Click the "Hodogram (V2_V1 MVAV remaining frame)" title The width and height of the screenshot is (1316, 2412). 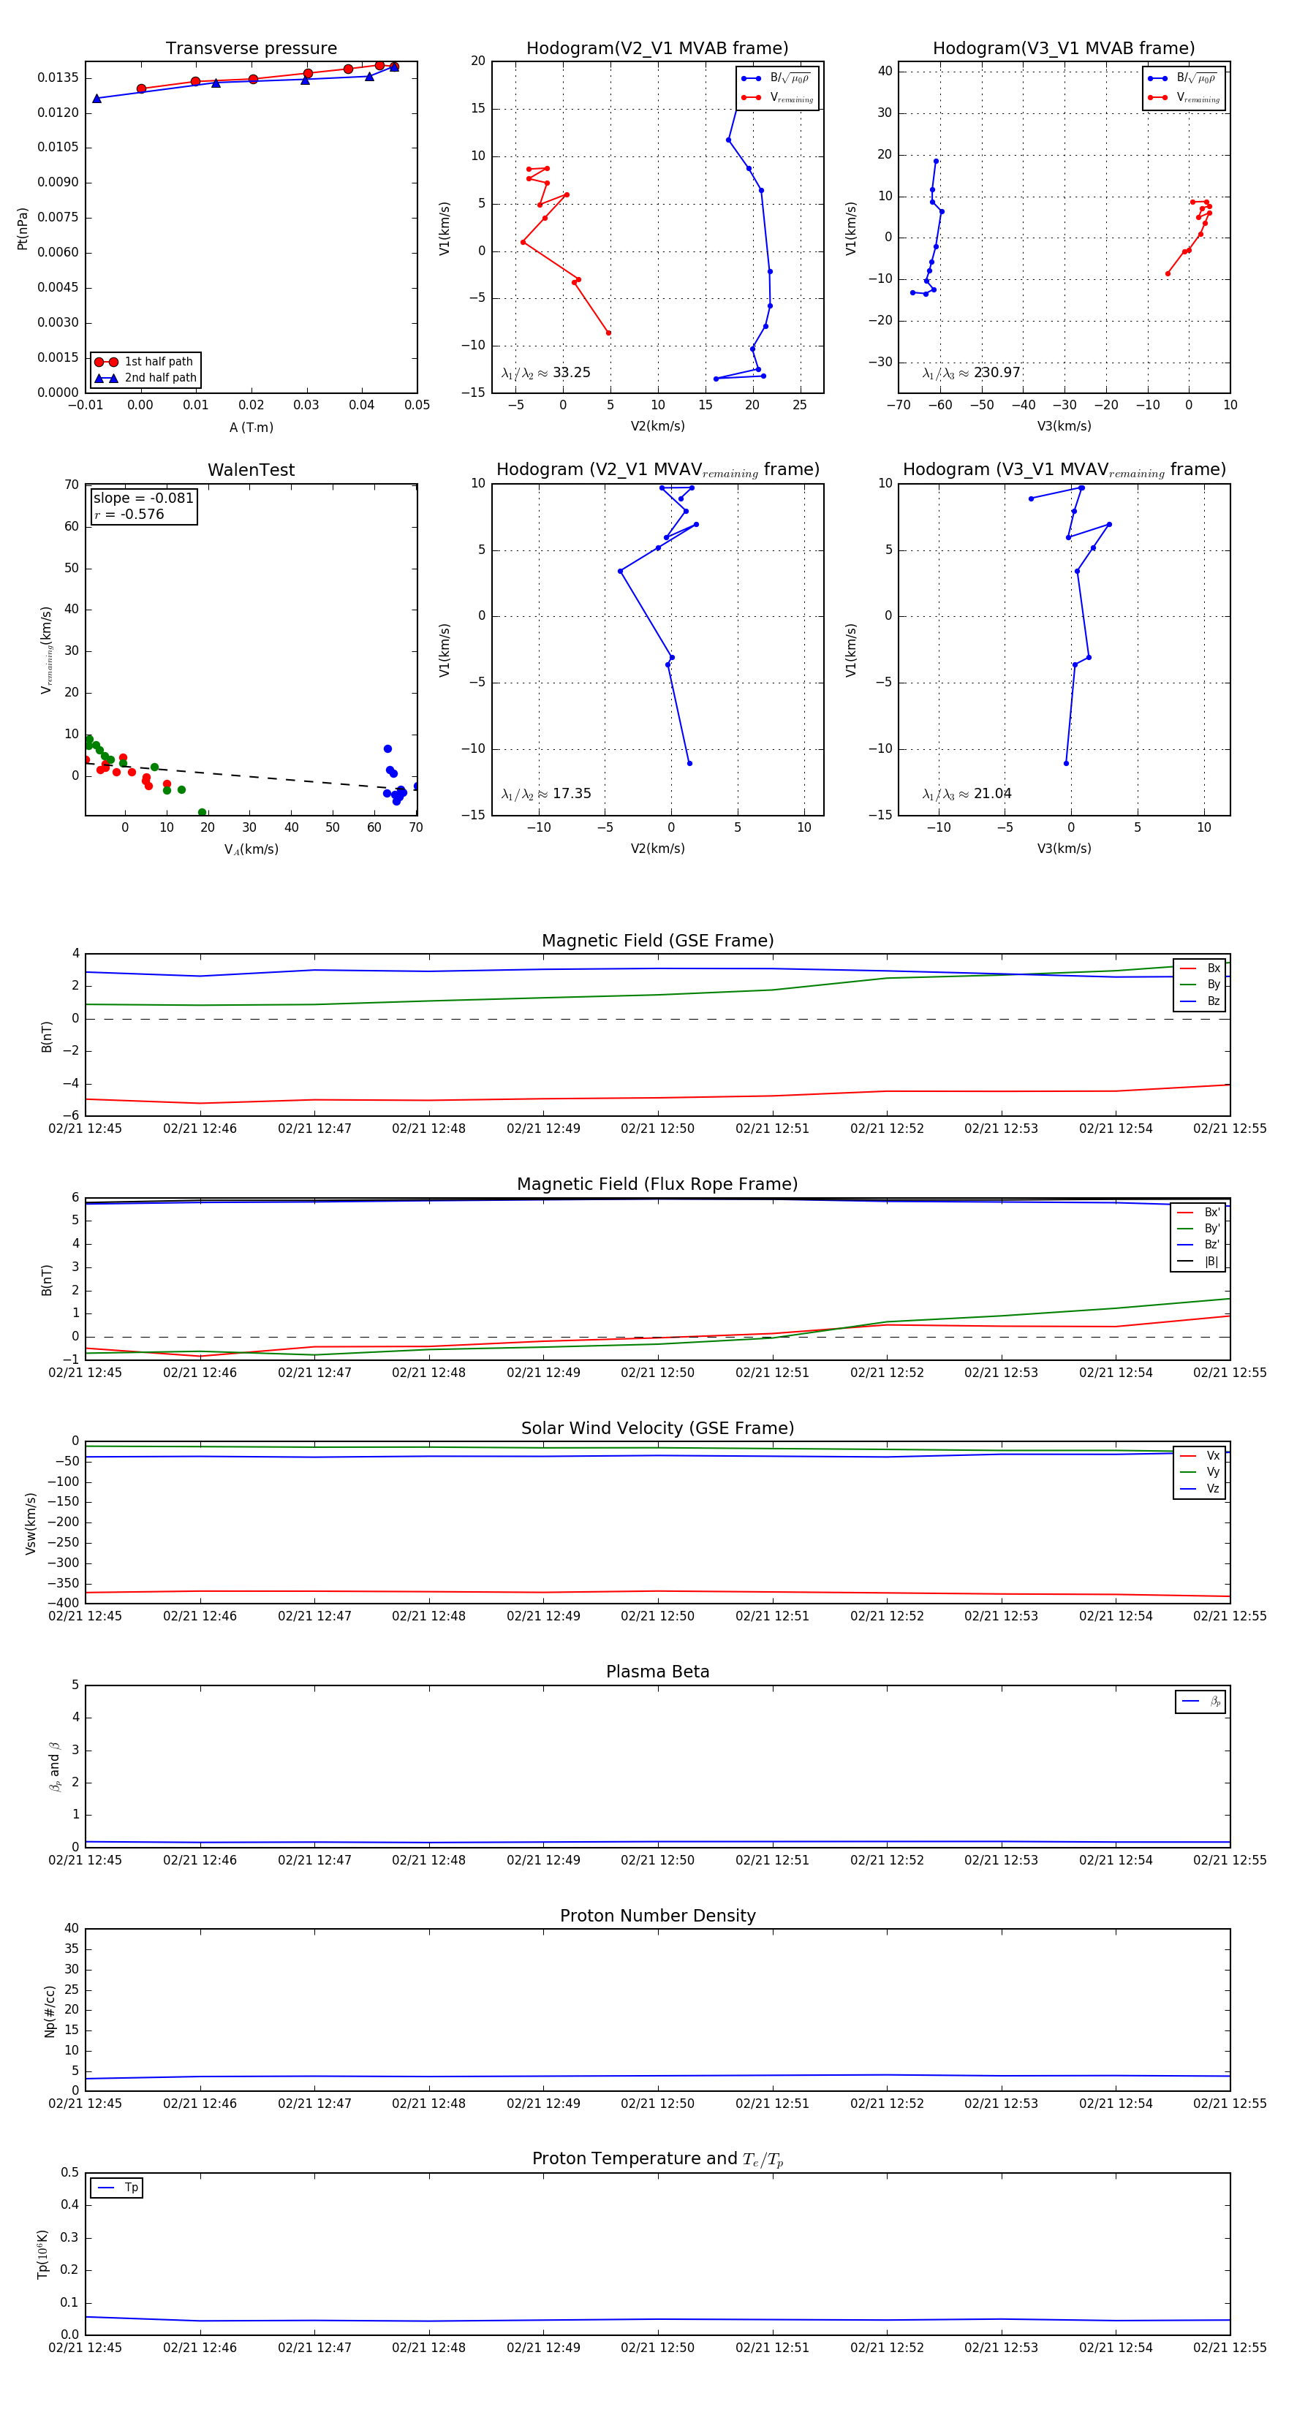pyautogui.click(x=657, y=470)
